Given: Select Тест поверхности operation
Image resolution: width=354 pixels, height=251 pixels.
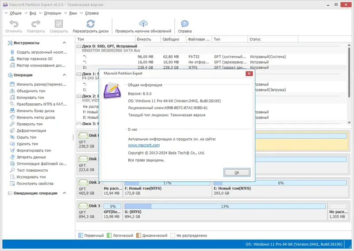Looking at the screenshot, I should (29, 170).
